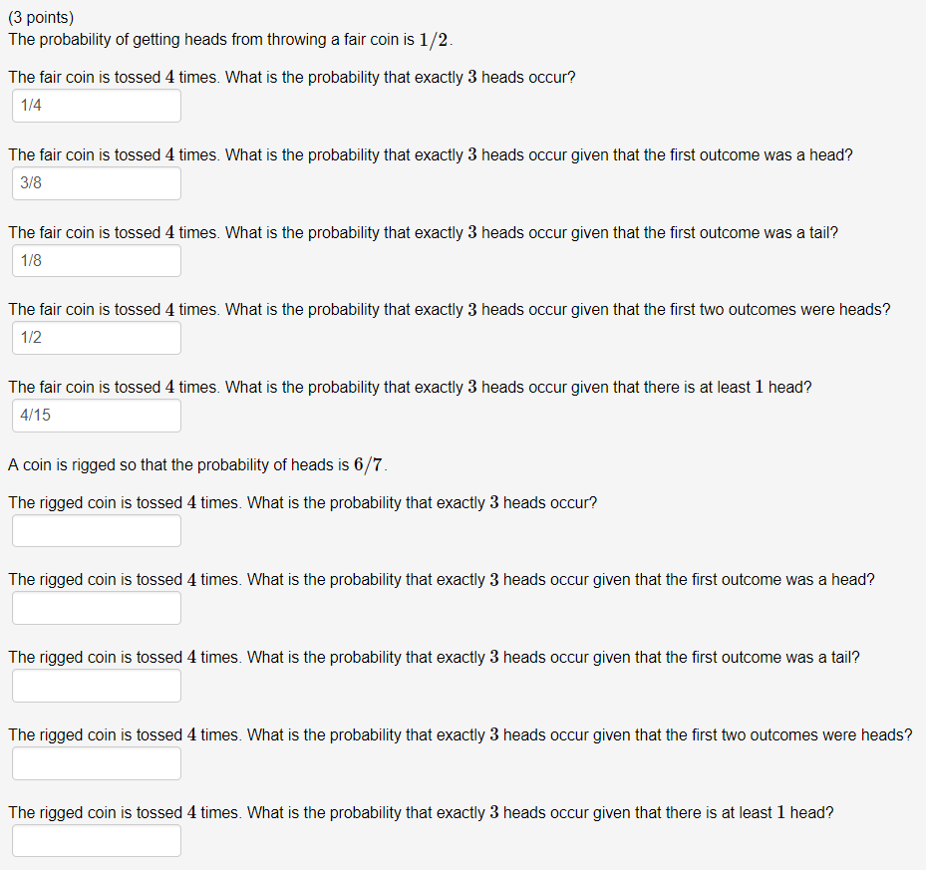Click rigged coin question about first outcome head
Viewport: 927px width, 871px height.
[x=442, y=580]
